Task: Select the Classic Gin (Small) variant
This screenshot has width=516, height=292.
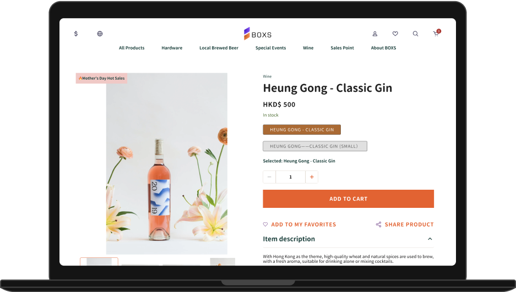Action: click(315, 146)
